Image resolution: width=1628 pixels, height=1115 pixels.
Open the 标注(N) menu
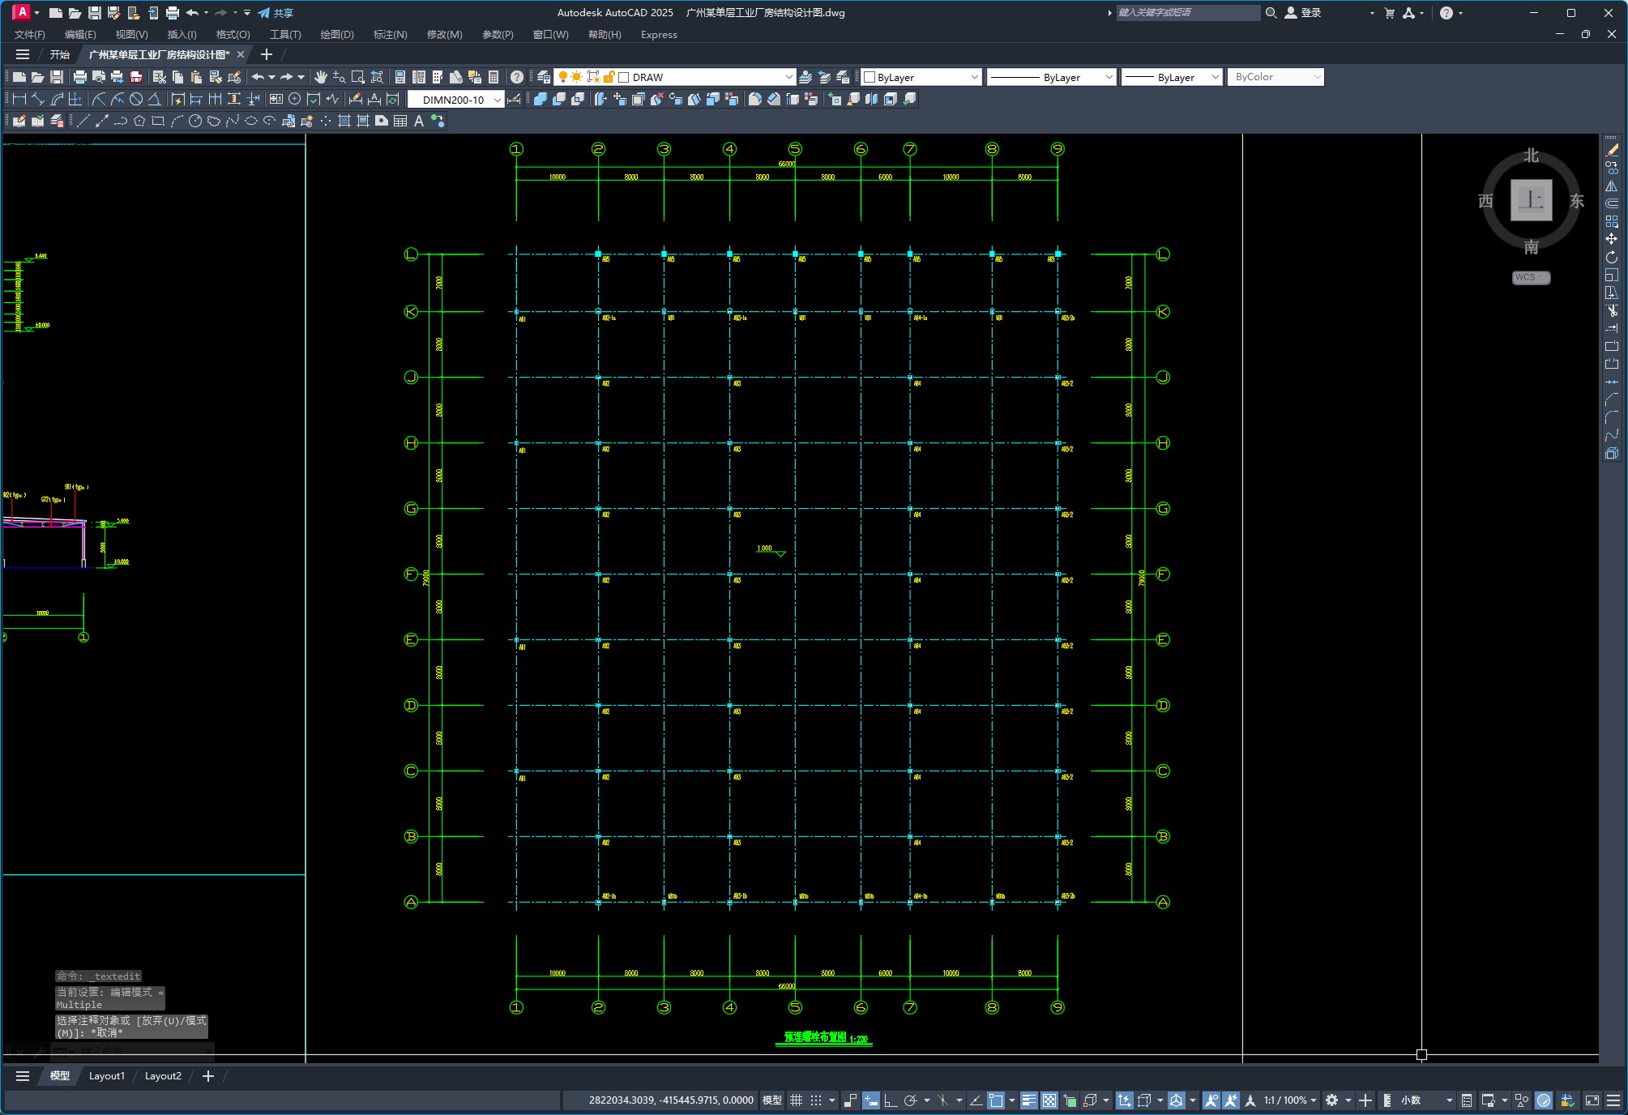tap(390, 34)
